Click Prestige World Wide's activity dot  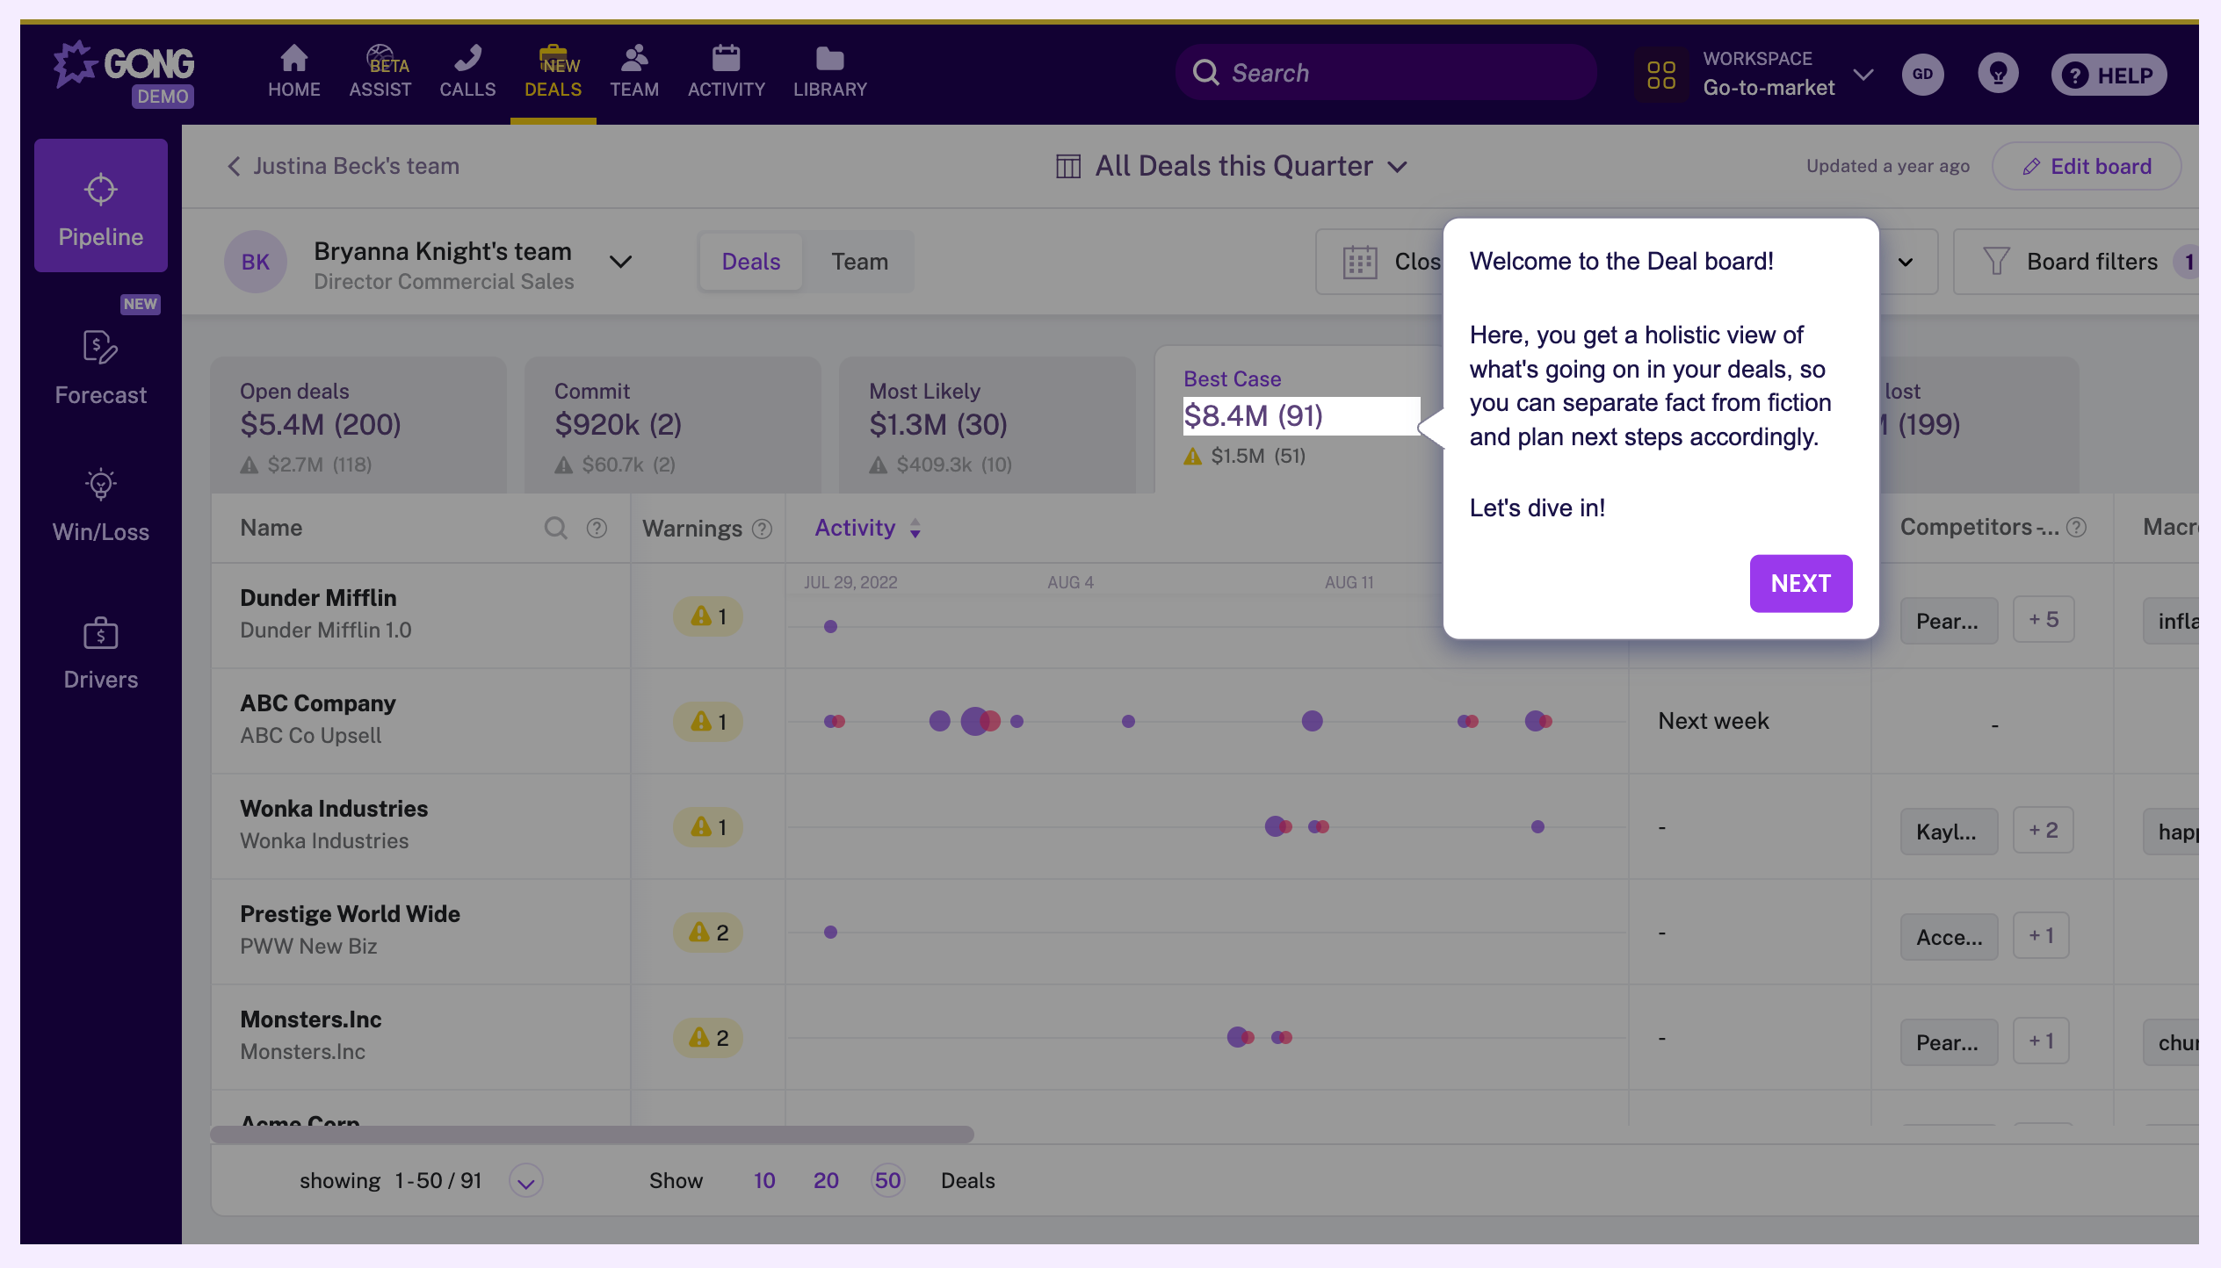click(x=830, y=933)
